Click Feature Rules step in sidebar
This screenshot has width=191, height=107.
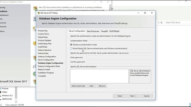click(43, 53)
